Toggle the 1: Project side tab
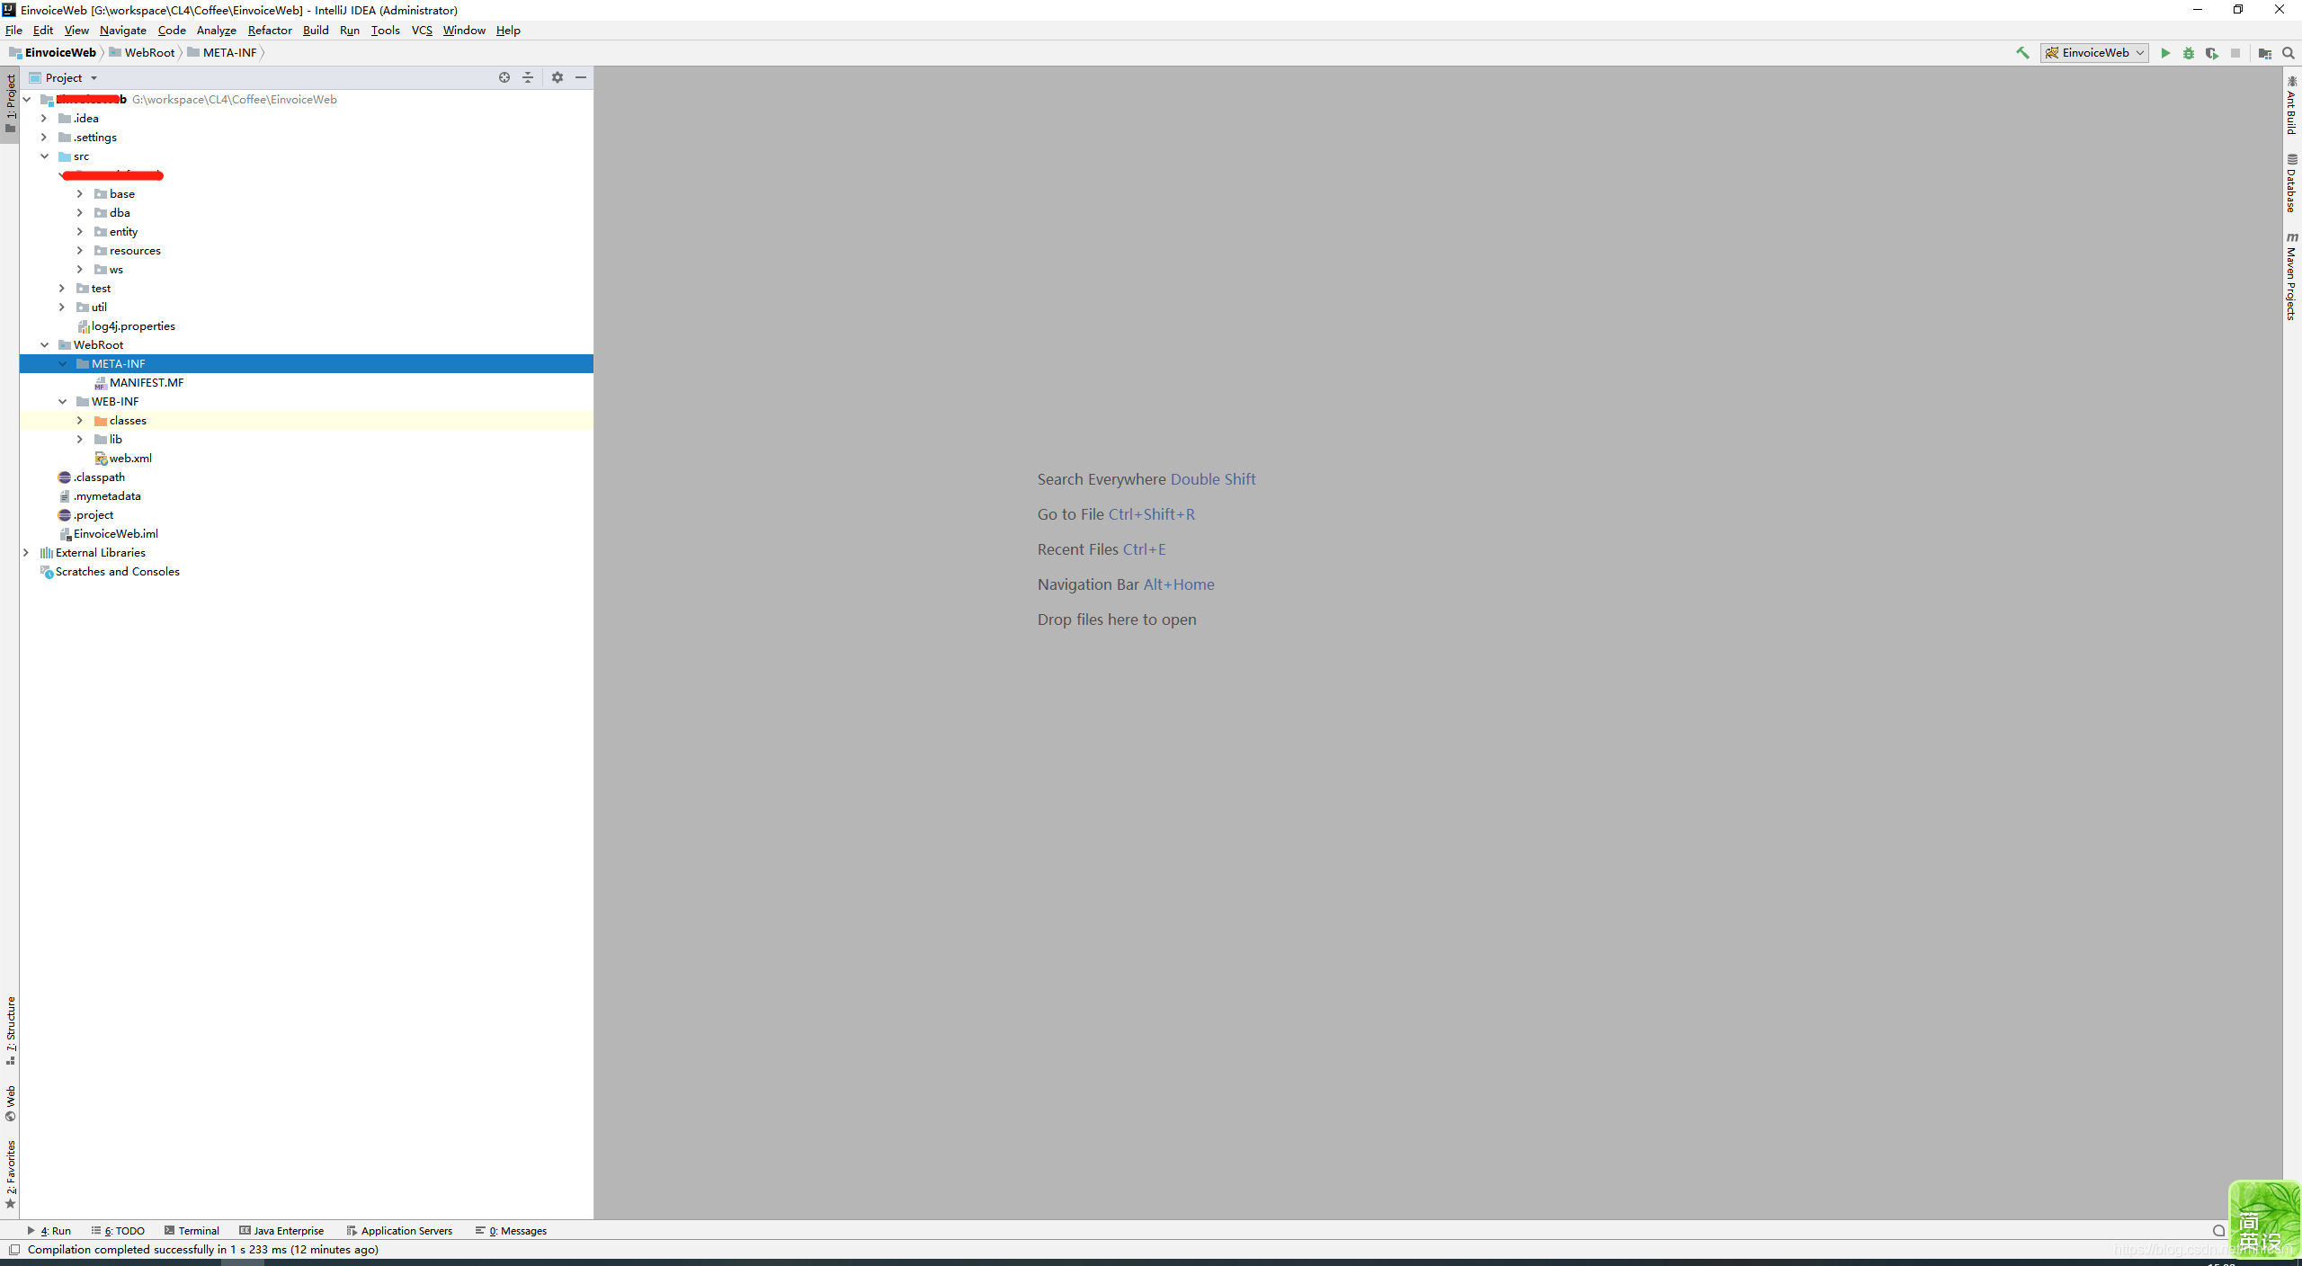This screenshot has width=2302, height=1266. pos(11,103)
